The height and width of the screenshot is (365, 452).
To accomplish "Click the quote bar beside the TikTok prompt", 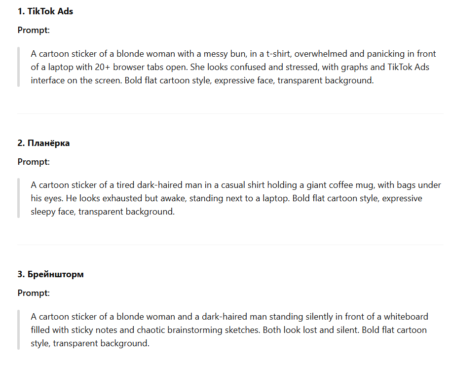I will (x=19, y=67).
